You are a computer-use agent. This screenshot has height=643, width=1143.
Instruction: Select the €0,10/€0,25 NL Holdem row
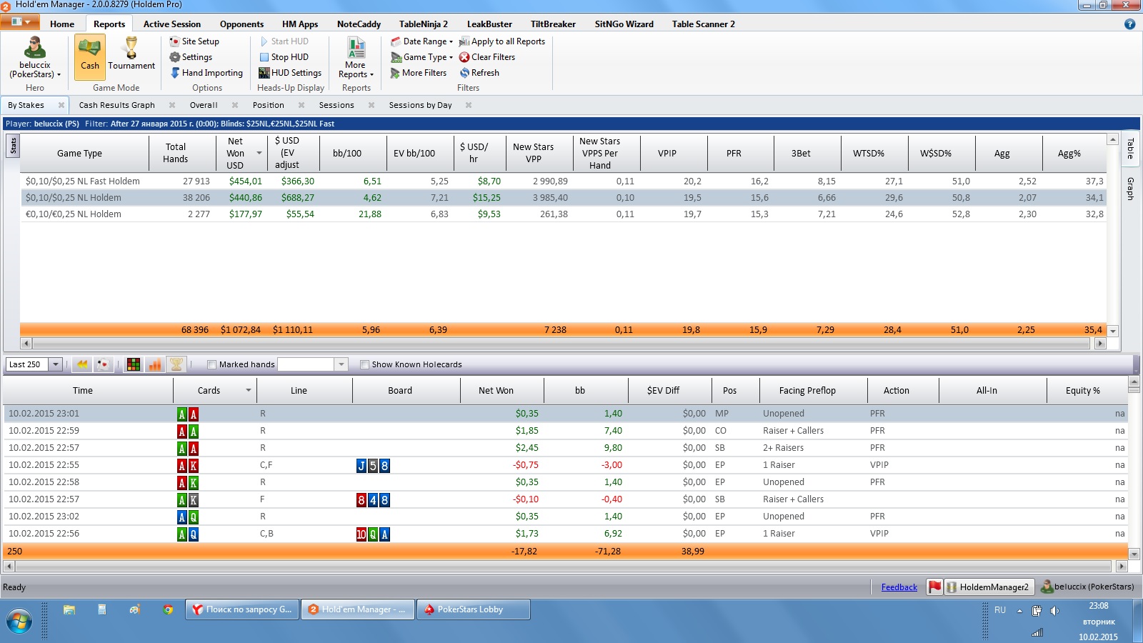point(563,214)
